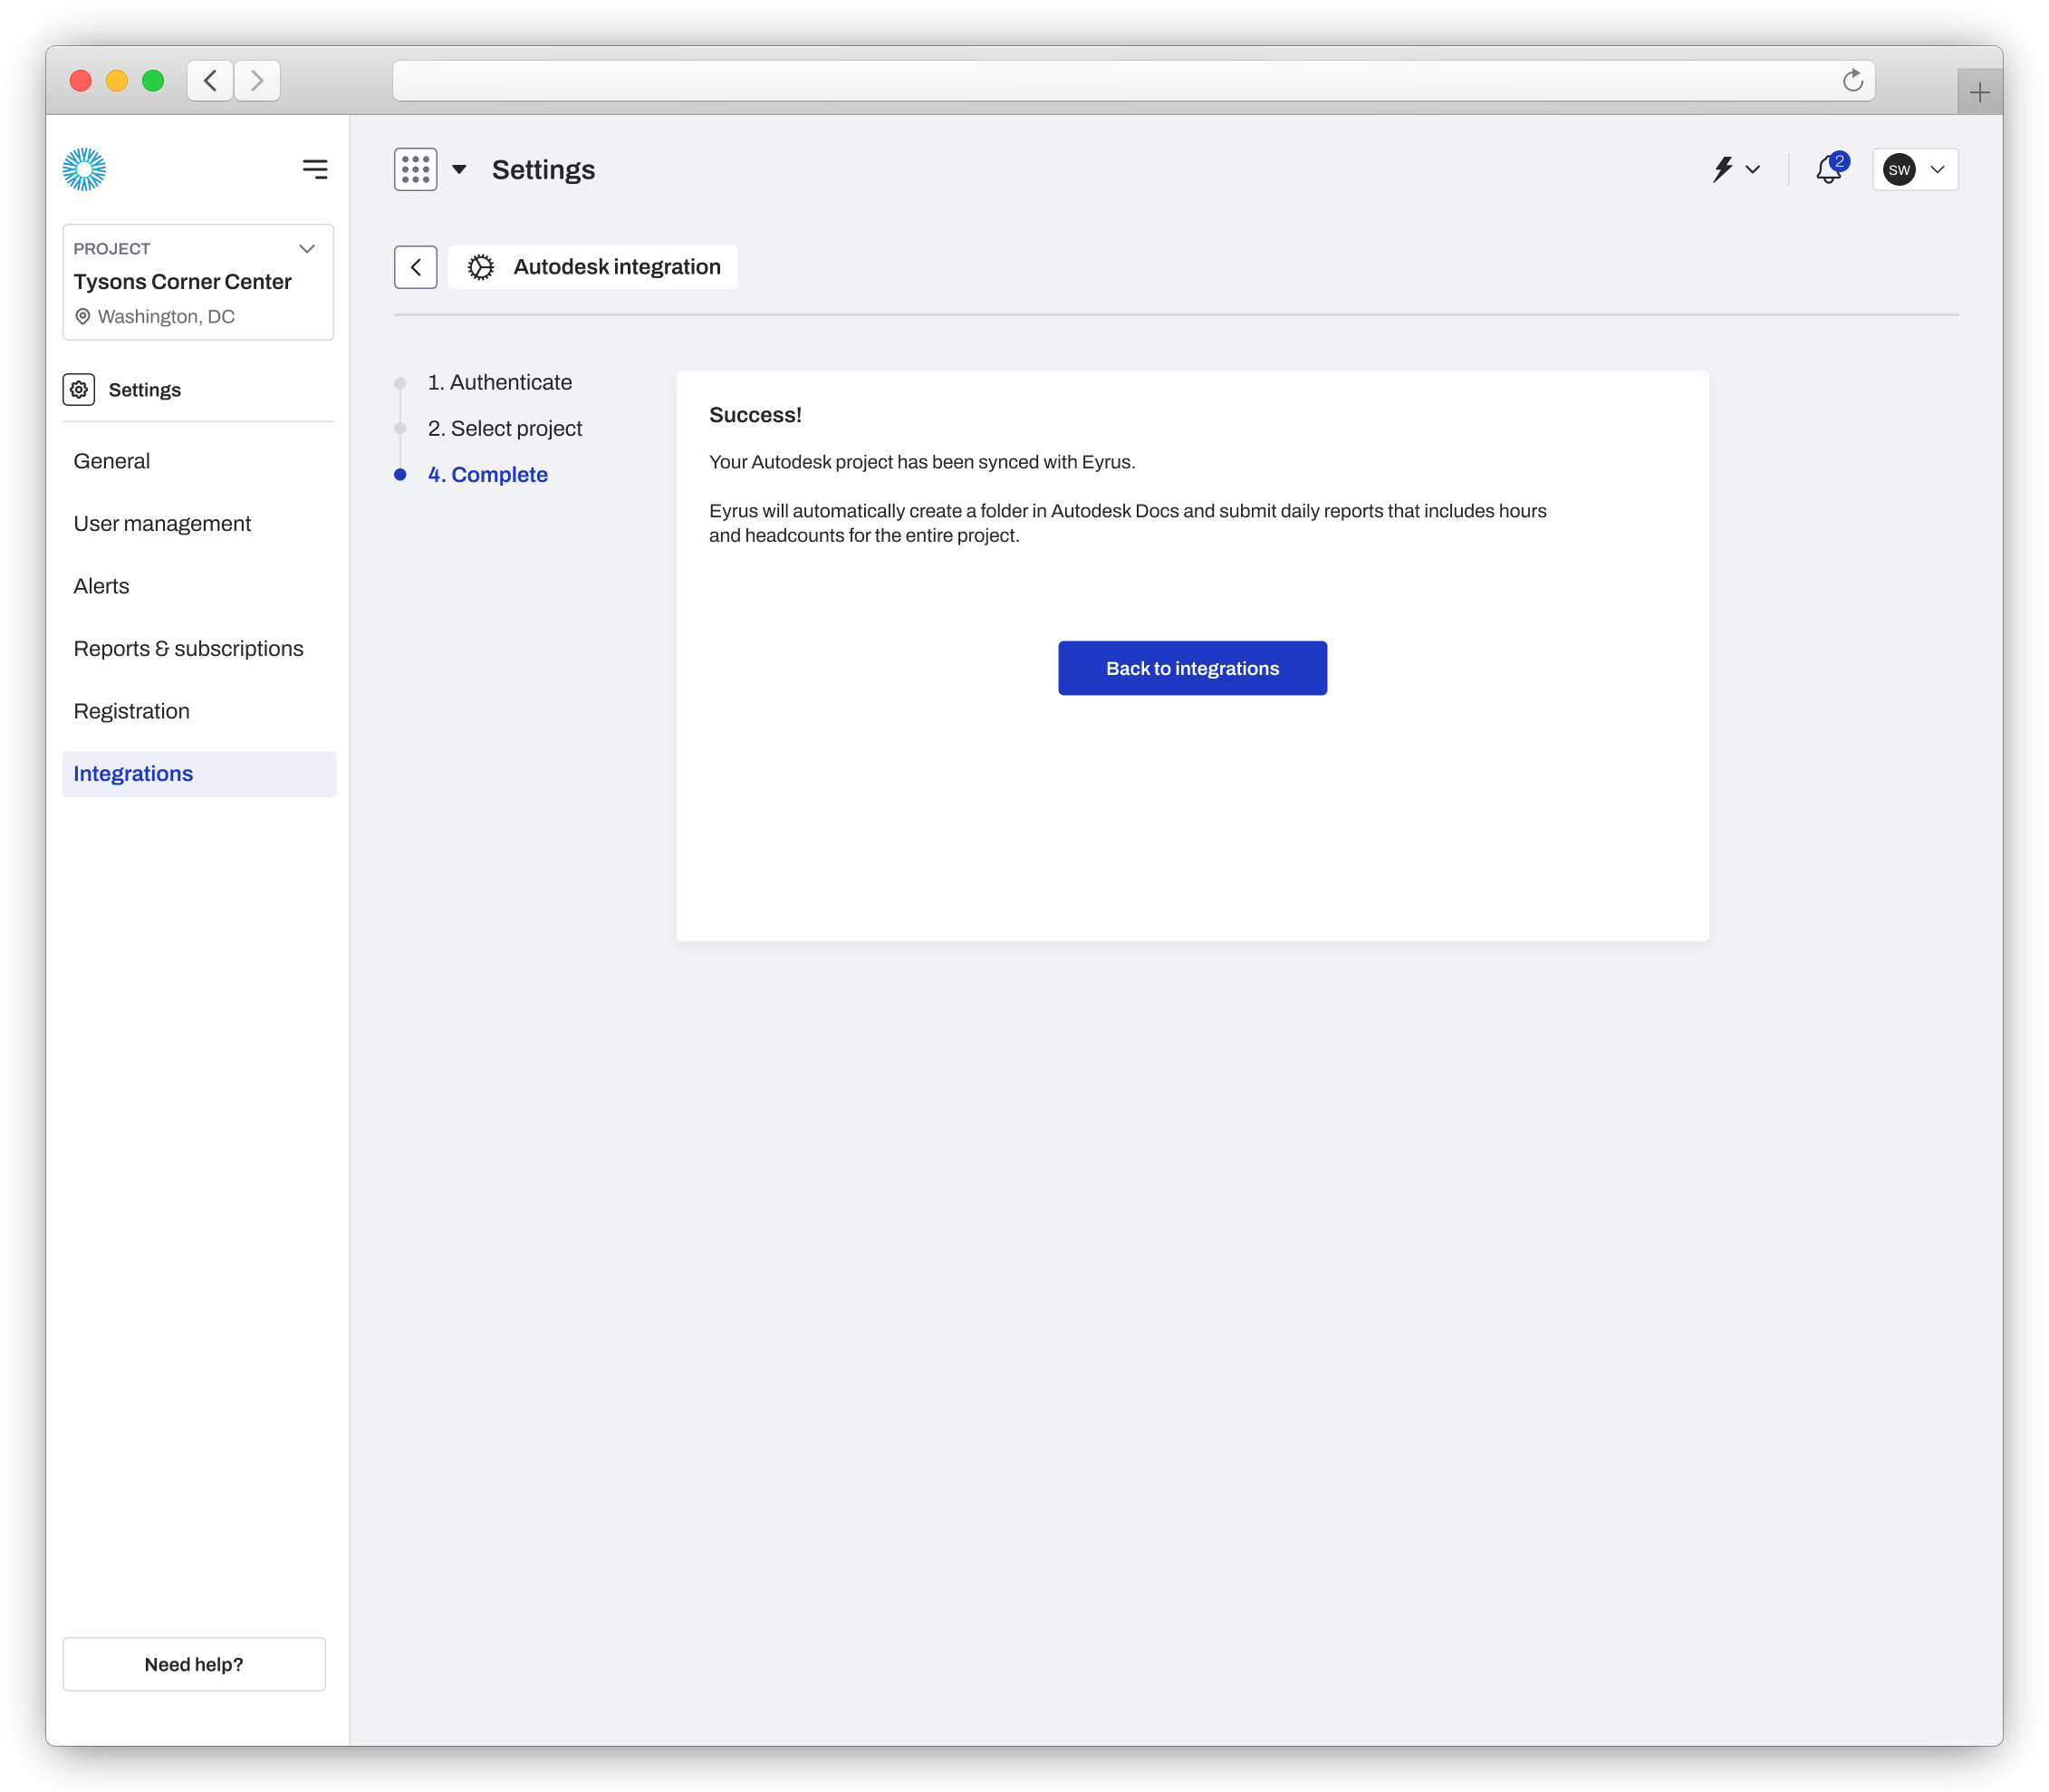Click the Eyrus starburst logo
The width and height of the screenshot is (2049, 1792).
coord(84,169)
